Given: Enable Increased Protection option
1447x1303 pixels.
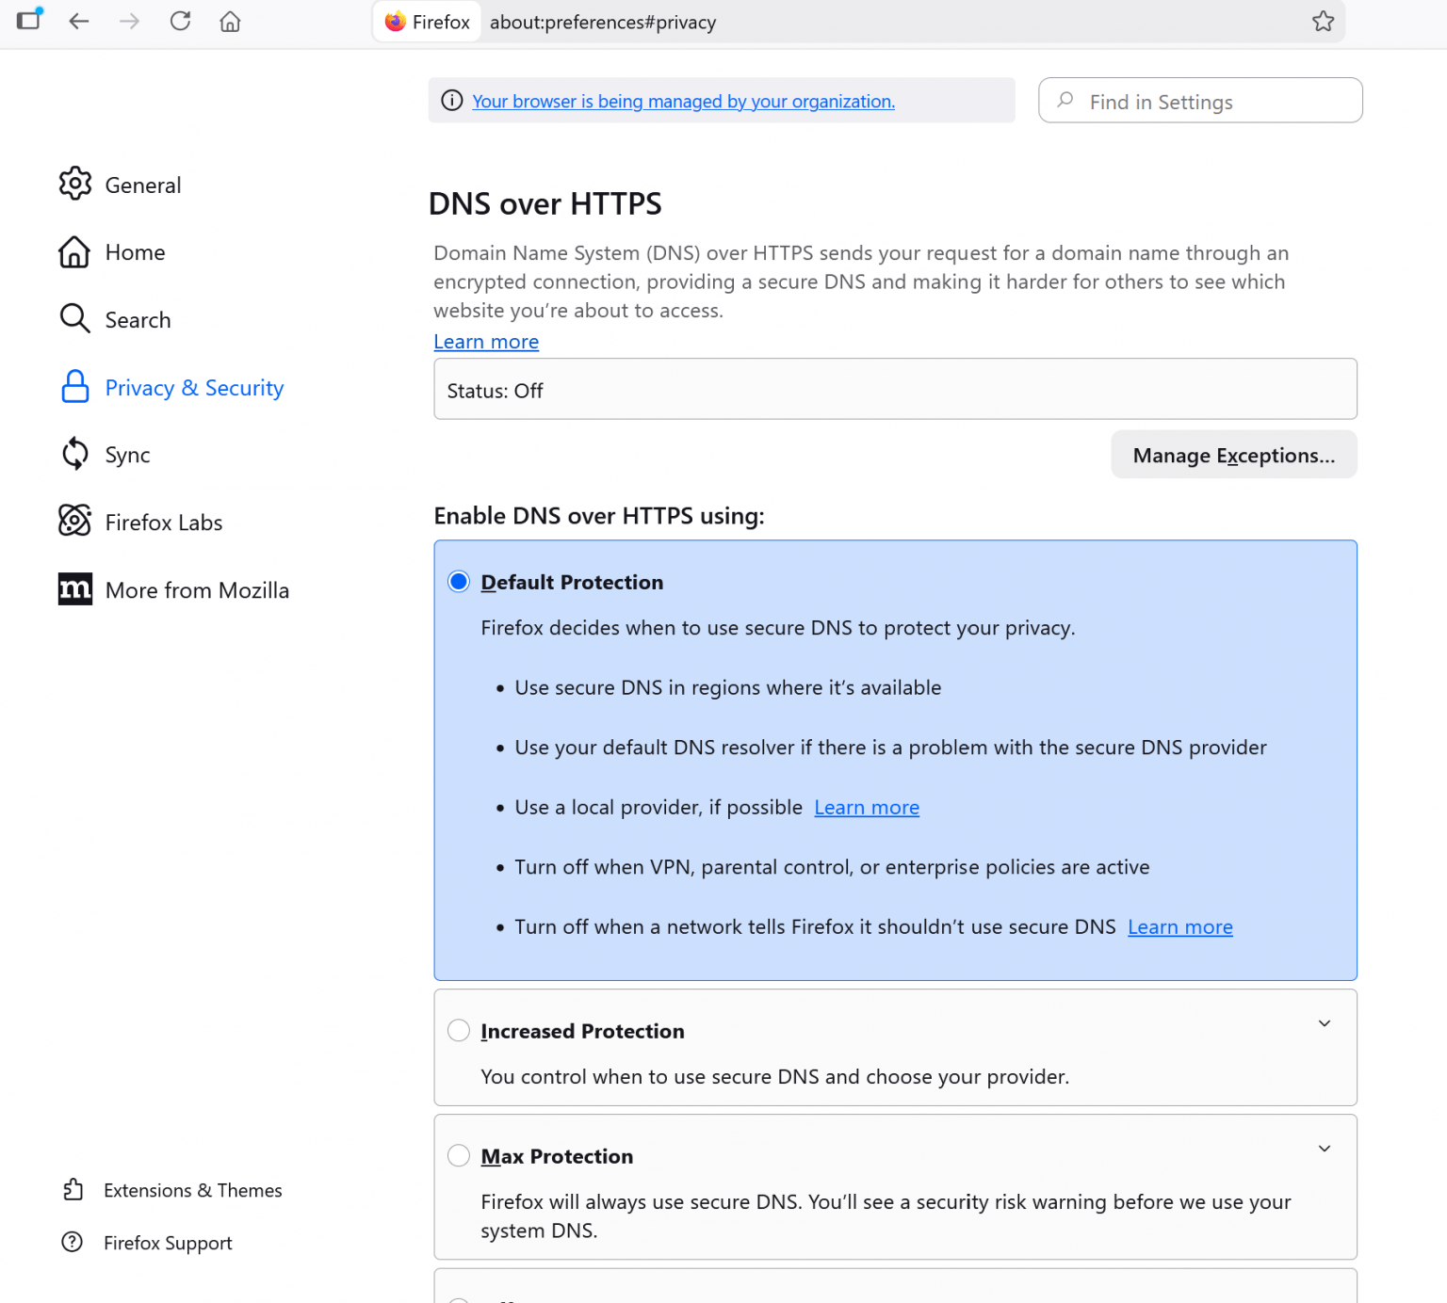Looking at the screenshot, I should tap(458, 1030).
